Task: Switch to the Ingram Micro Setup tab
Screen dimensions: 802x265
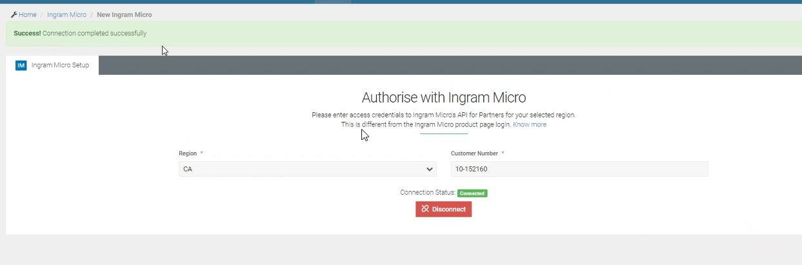Action: pyautogui.click(x=60, y=65)
